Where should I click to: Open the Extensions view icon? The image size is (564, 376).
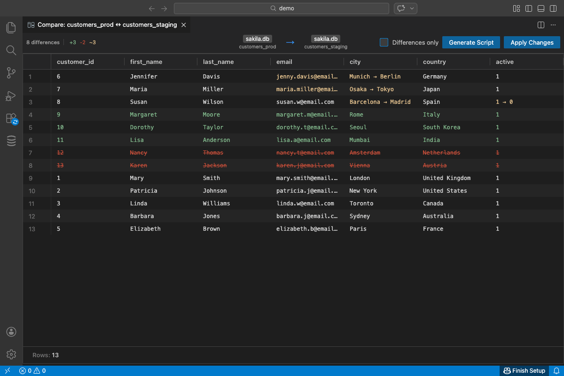[x=11, y=118]
